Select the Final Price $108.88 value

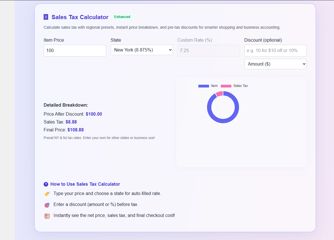[75, 130]
